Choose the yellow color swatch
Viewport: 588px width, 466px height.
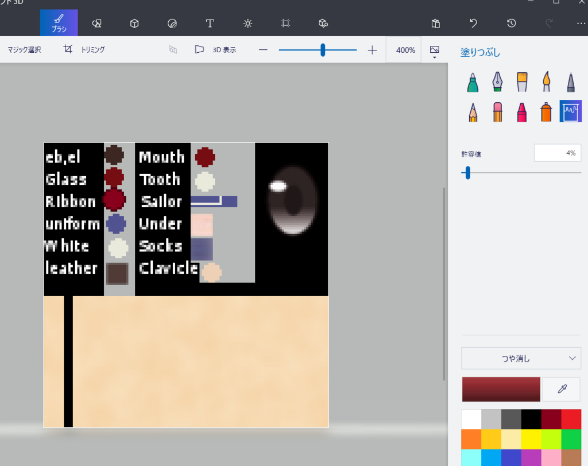[531, 439]
